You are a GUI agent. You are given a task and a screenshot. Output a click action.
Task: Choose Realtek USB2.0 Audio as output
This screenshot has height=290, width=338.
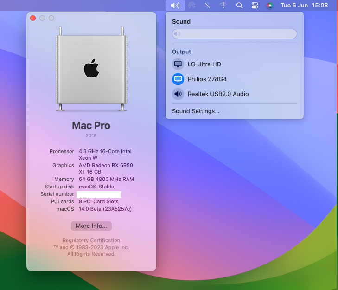pos(235,94)
